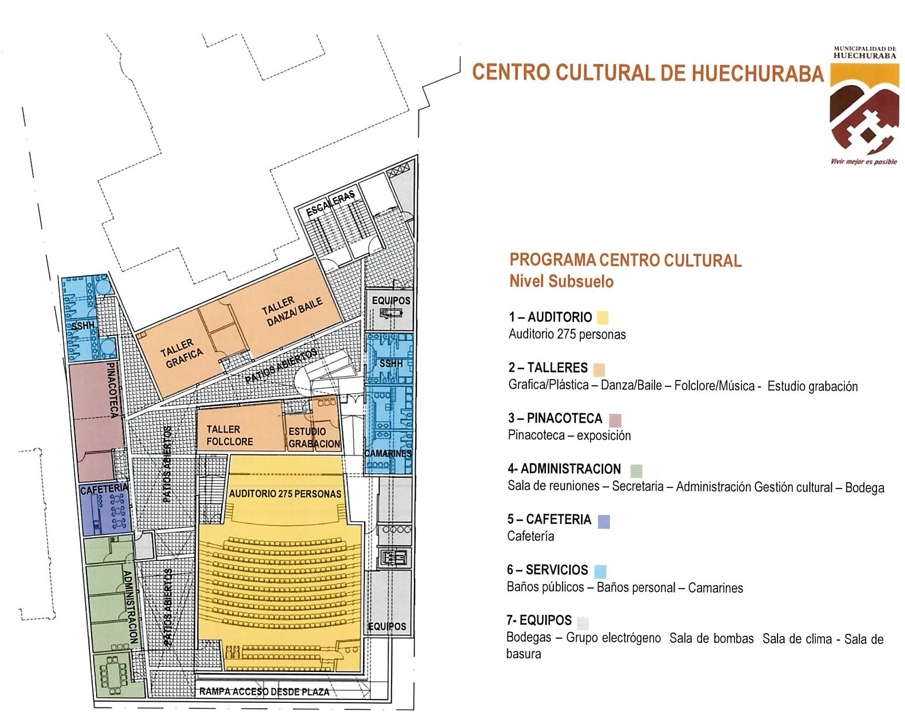Click the 'AUDITORIO 275 PERSONAS' label on the plan
905x720 pixels.
point(285,494)
